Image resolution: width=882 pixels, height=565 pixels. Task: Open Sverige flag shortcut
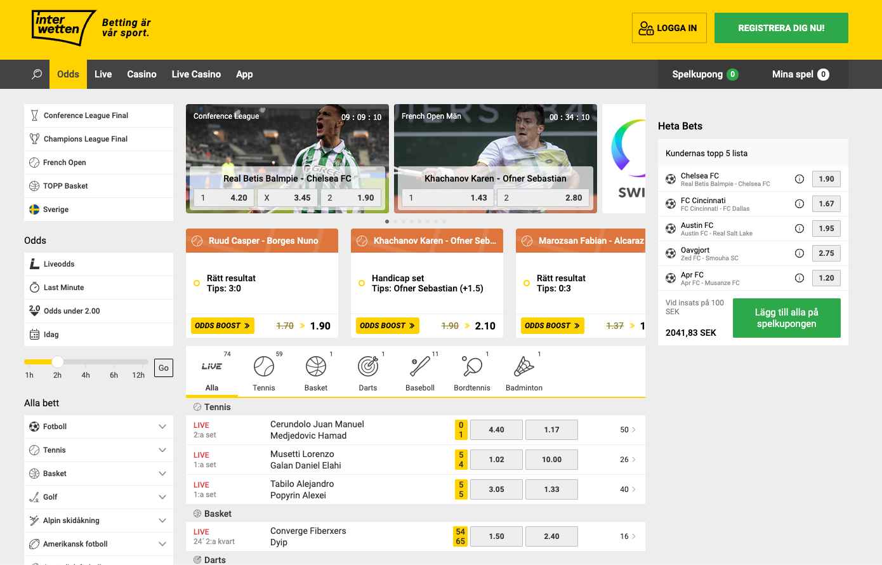98,209
